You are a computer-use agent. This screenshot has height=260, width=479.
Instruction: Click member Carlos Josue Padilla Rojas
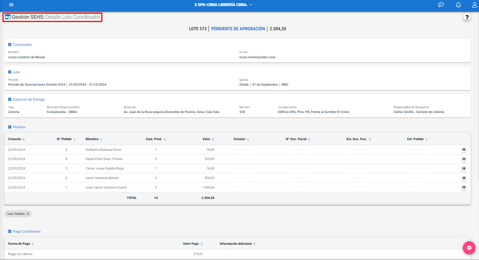[105, 168]
